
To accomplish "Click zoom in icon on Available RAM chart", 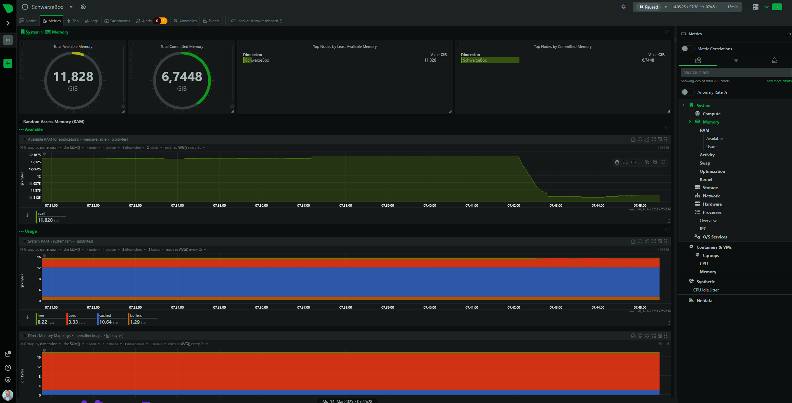I will coord(647,162).
